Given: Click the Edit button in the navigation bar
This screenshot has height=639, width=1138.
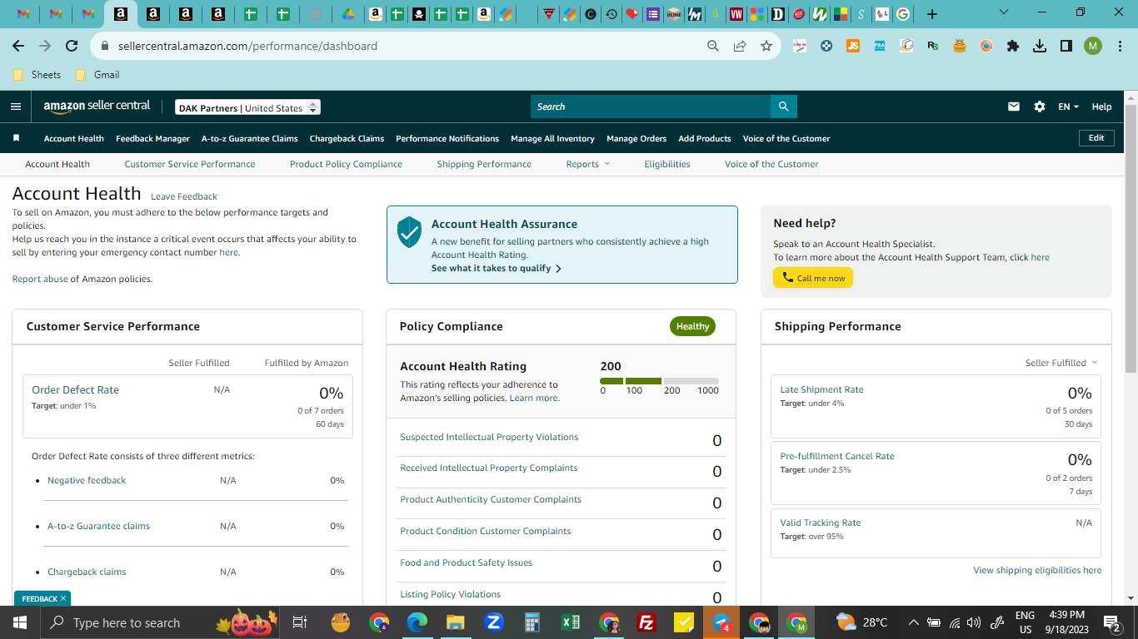Looking at the screenshot, I should (x=1096, y=138).
